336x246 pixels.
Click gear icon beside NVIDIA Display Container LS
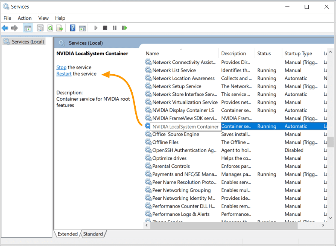point(148,110)
